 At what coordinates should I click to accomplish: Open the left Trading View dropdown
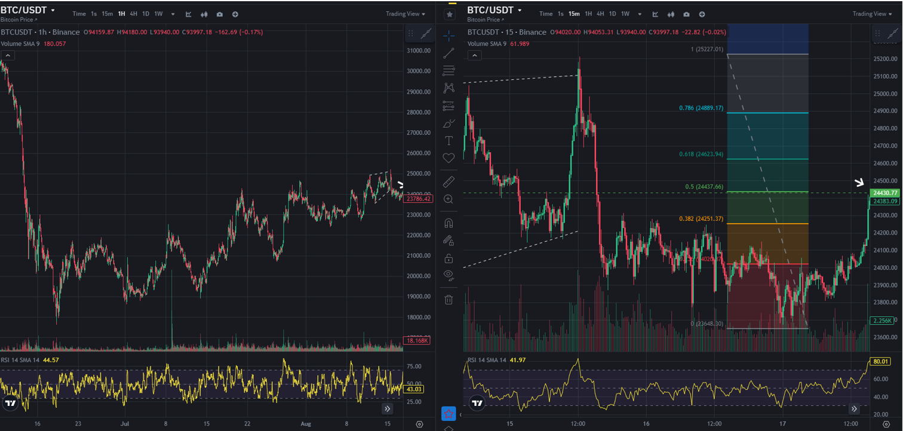(x=406, y=14)
